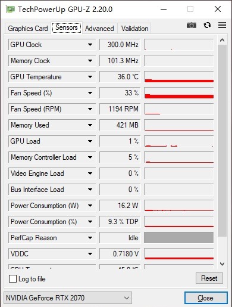Image resolution: width=232 pixels, height=307 pixels.
Task: Click the camera screenshot icon
Action: tap(192, 25)
